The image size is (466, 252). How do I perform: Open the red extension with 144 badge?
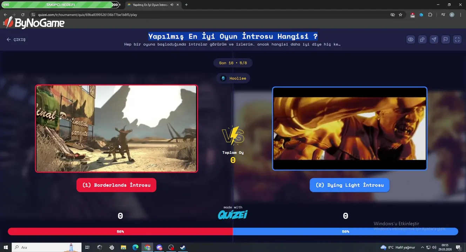(413, 15)
